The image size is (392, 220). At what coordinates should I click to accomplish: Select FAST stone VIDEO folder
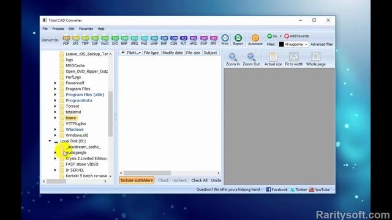[81, 164]
